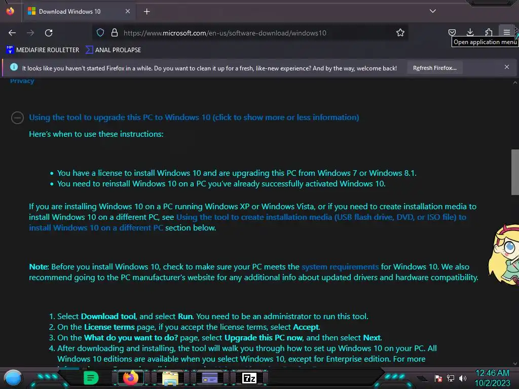Click 'Using the tool to upgrade this PC' heading link
Image resolution: width=519 pixels, height=389 pixels.
click(x=194, y=118)
